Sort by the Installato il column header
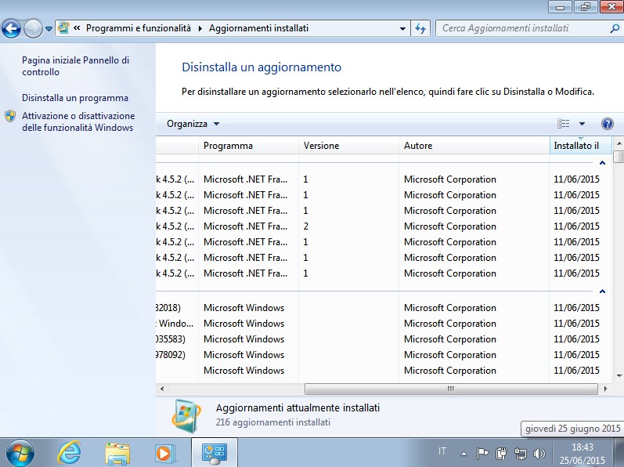Image resolution: width=624 pixels, height=467 pixels. coord(580,146)
